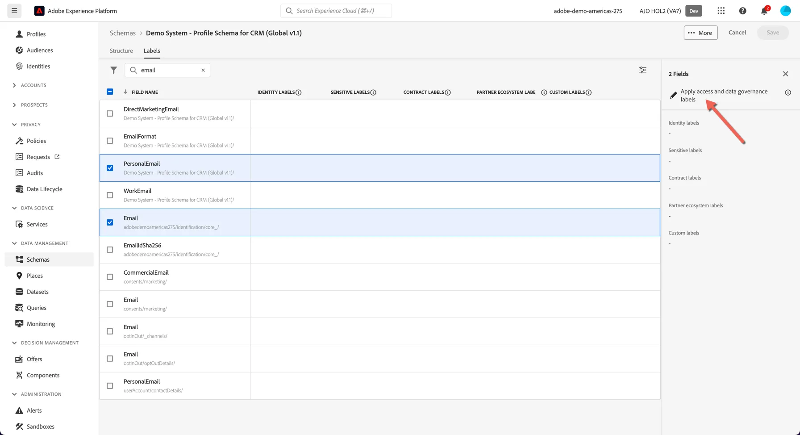Click info icon beside Contract Labels header

click(x=448, y=92)
